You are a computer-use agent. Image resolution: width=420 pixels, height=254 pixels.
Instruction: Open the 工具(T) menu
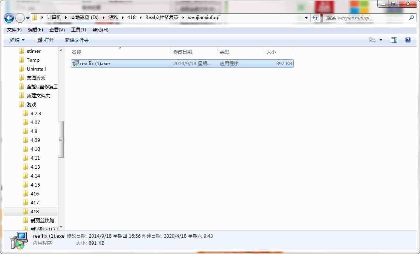click(x=78, y=30)
